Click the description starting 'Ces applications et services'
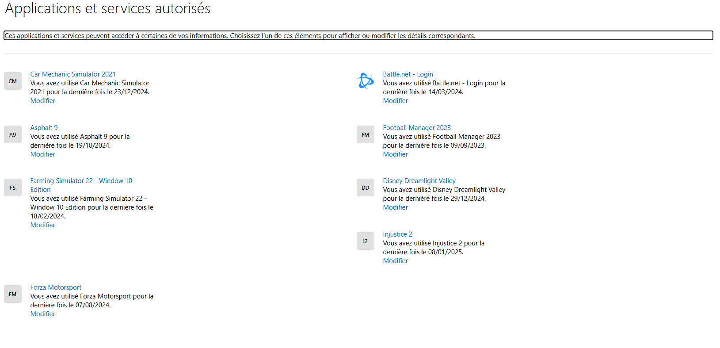 tap(358, 36)
